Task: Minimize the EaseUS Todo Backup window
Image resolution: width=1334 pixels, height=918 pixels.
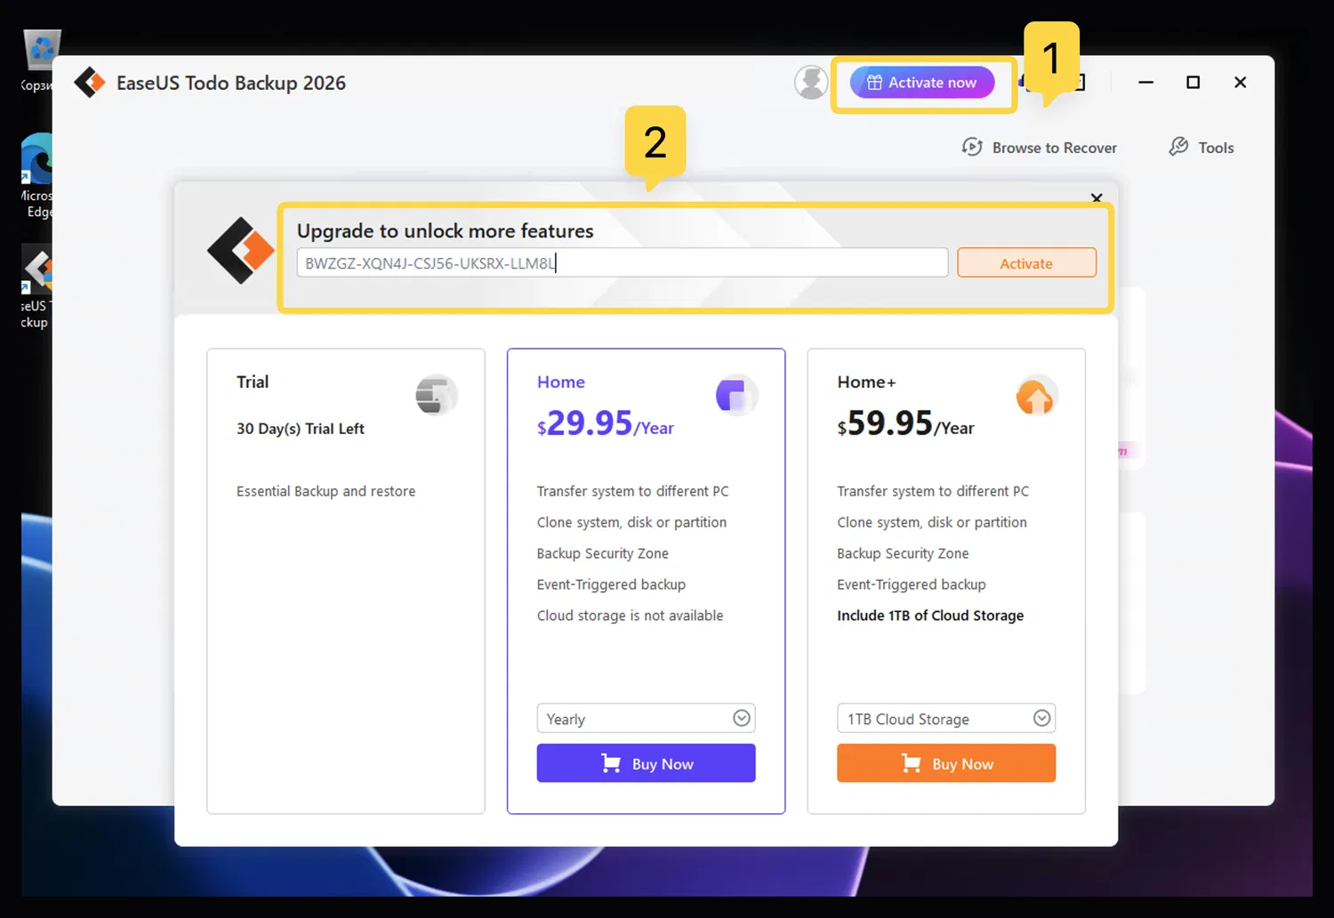Action: pyautogui.click(x=1146, y=83)
